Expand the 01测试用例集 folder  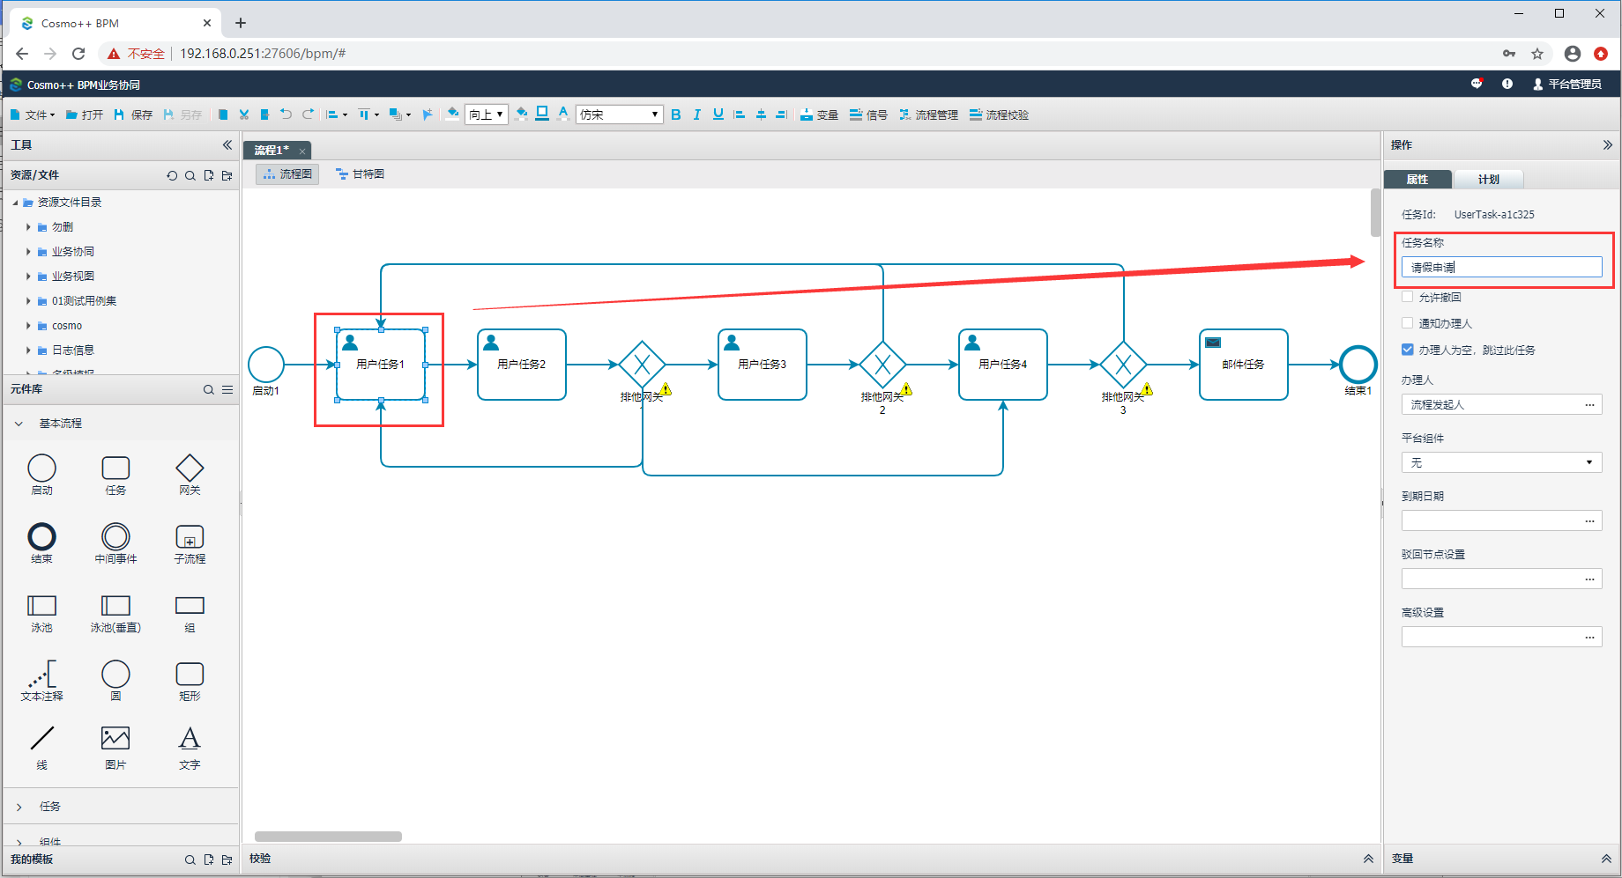point(28,301)
